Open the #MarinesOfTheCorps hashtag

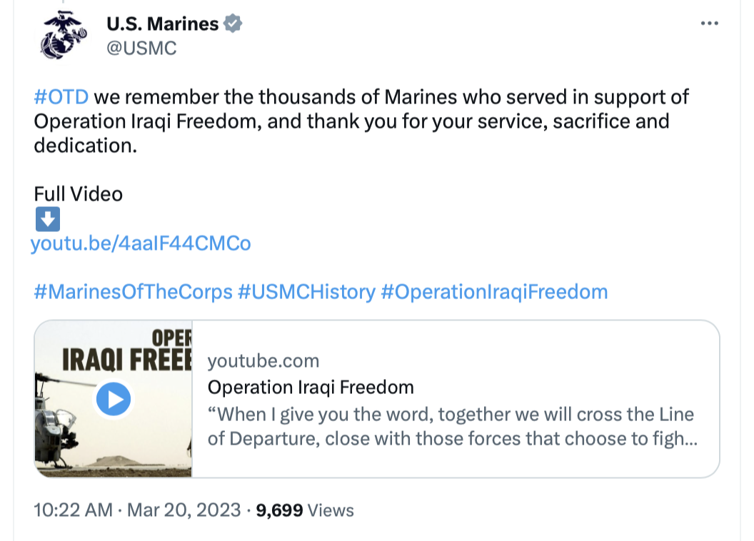[134, 292]
